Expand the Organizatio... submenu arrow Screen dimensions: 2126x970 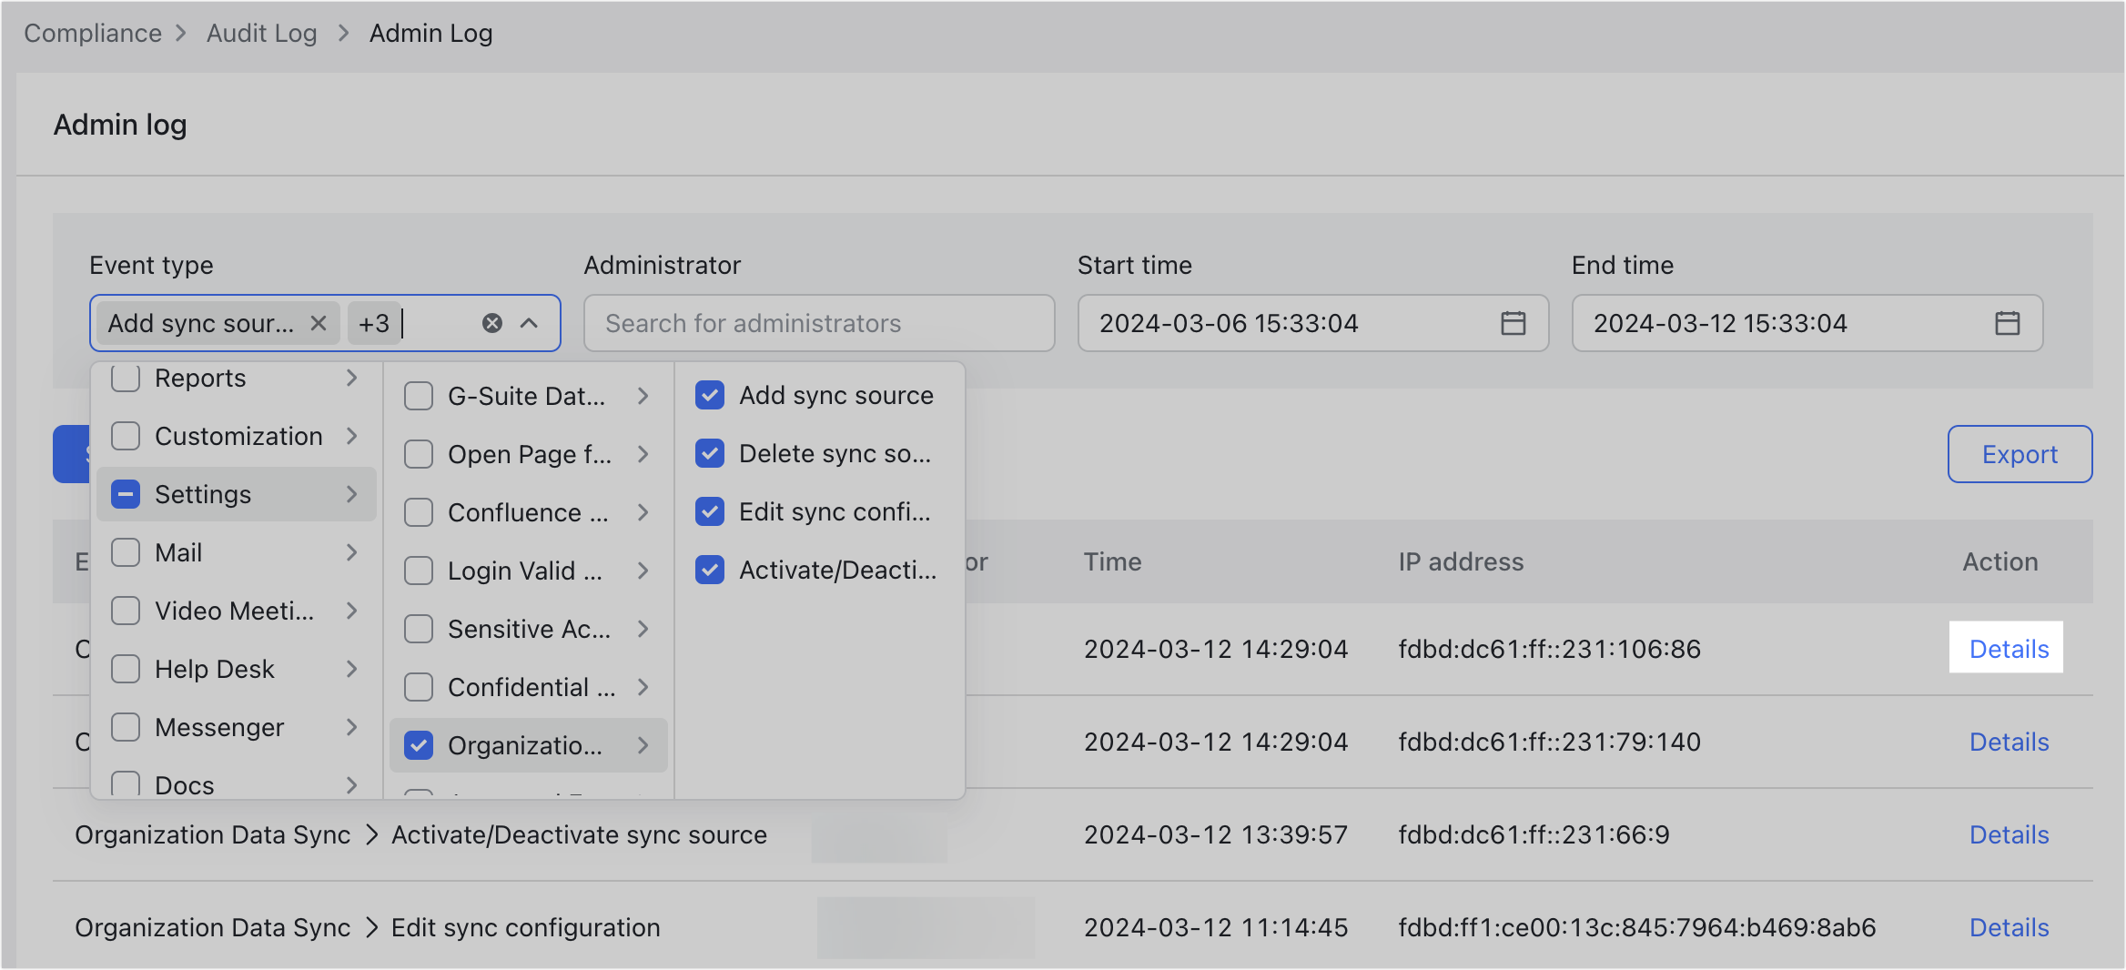coord(643,745)
